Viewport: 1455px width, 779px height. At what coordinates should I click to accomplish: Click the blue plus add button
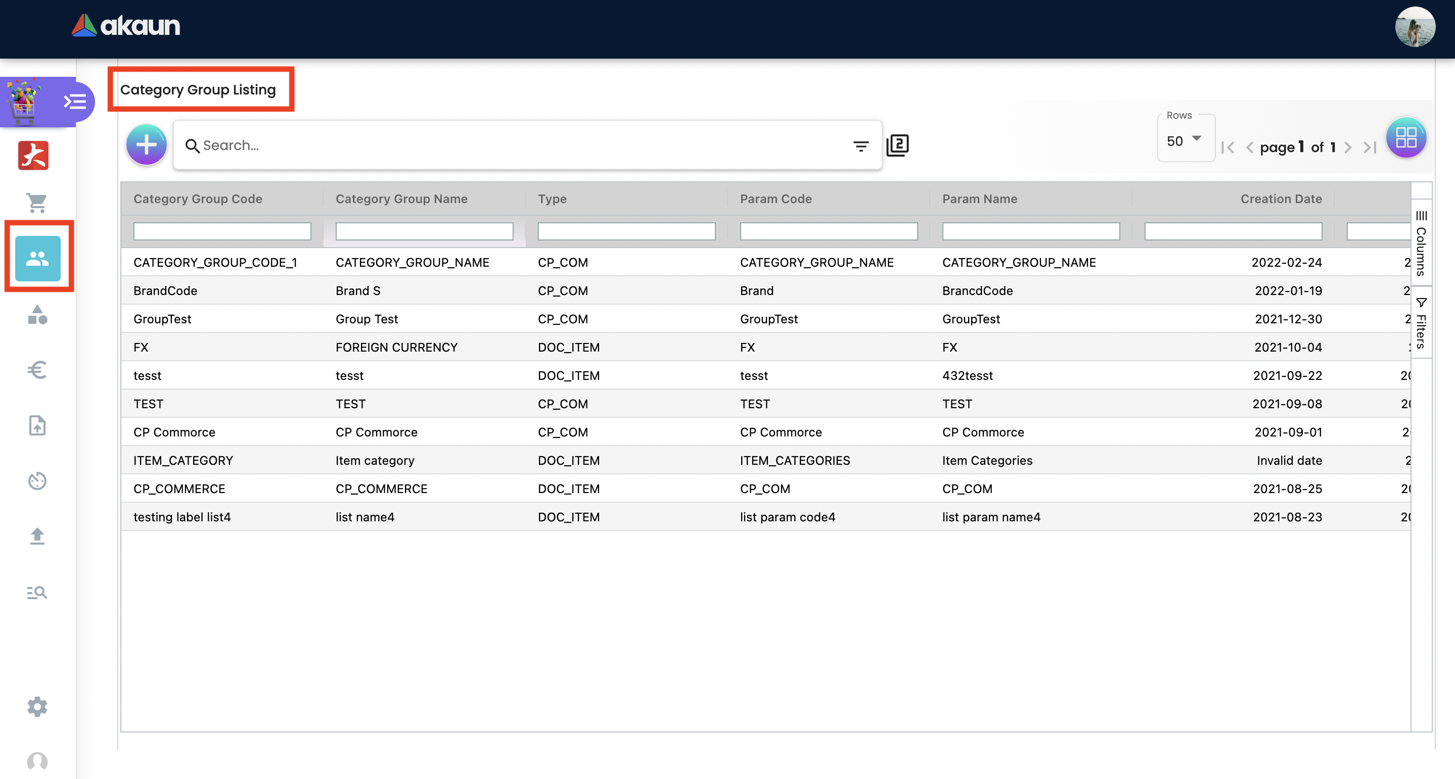146,145
